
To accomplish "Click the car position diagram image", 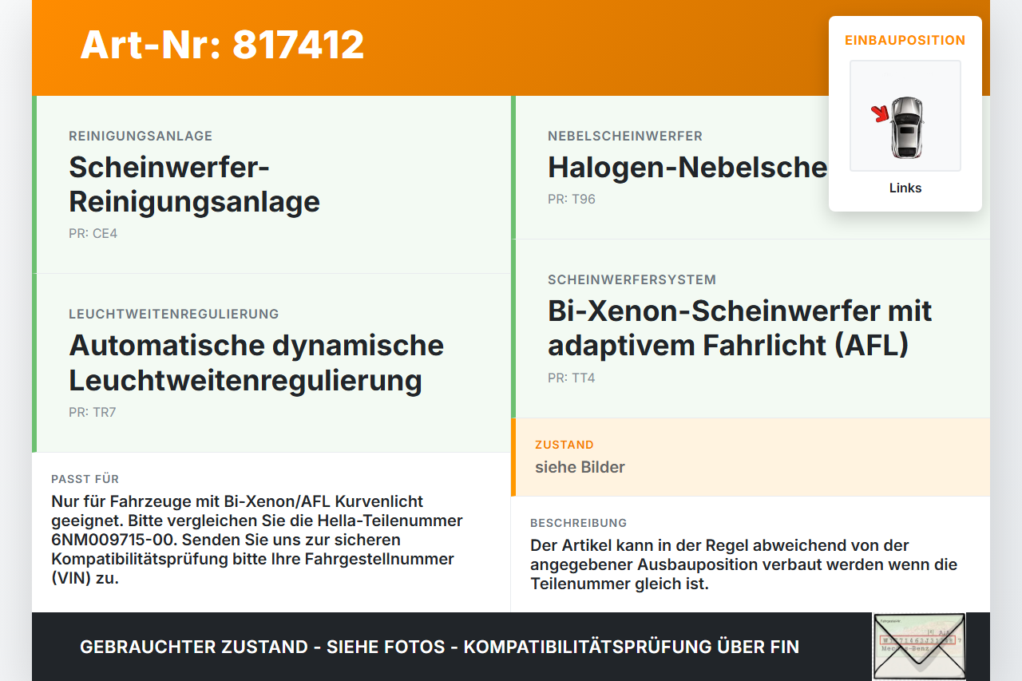I will [x=905, y=116].
